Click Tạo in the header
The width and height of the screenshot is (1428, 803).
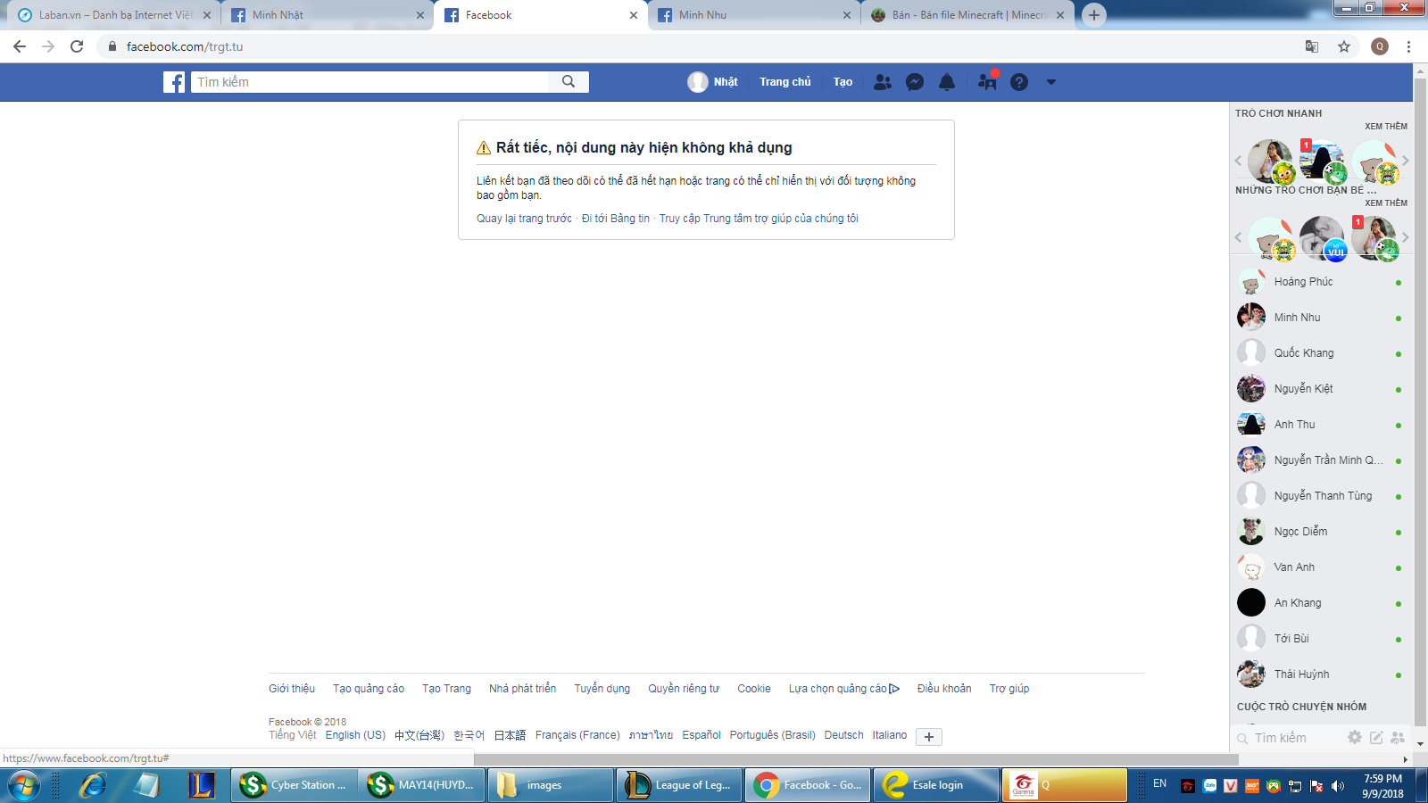(843, 82)
